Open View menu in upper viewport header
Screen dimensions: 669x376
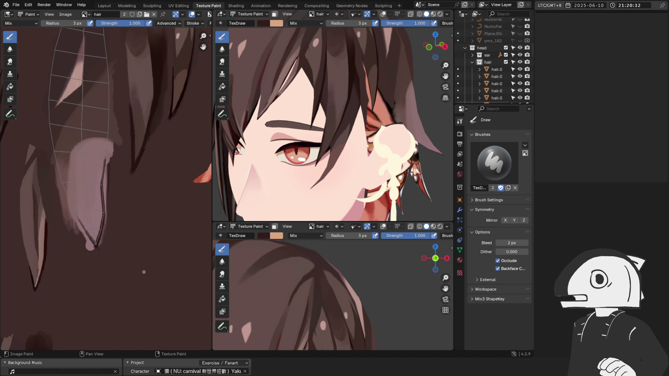(x=287, y=14)
